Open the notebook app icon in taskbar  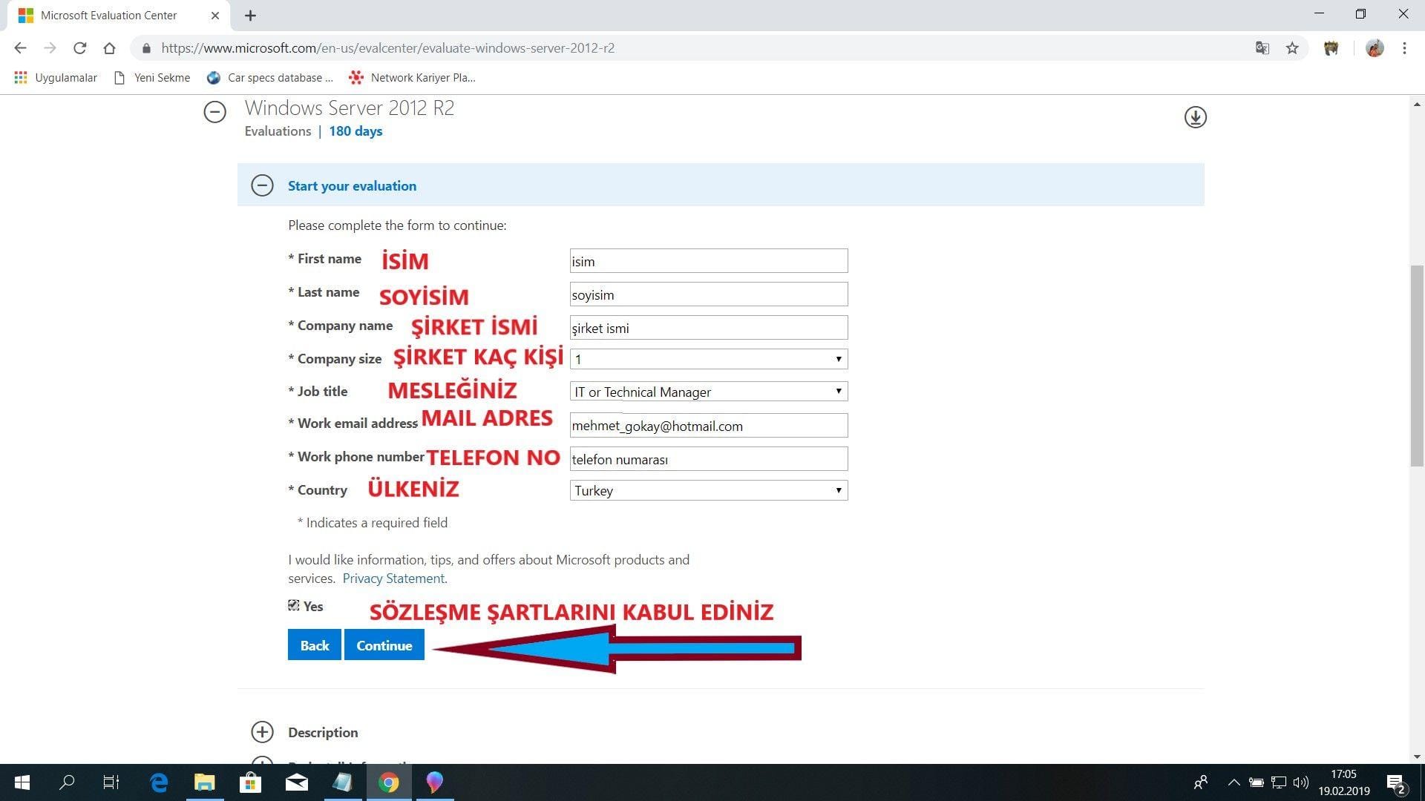tap(342, 782)
